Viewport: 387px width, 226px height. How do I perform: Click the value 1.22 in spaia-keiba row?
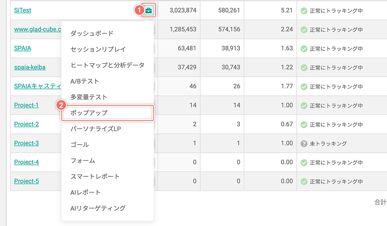[x=287, y=67]
